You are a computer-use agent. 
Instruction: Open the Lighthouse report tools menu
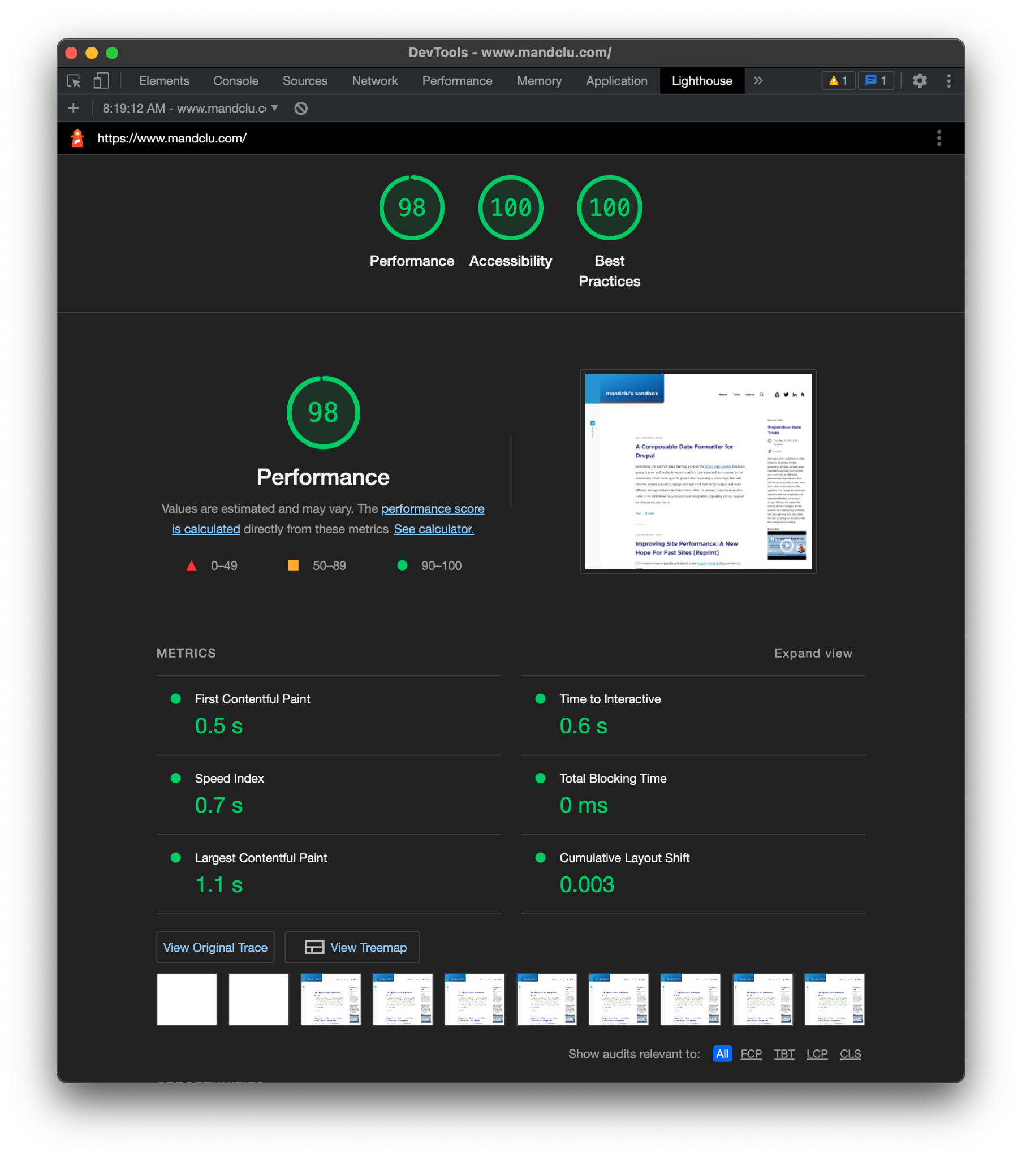point(939,138)
